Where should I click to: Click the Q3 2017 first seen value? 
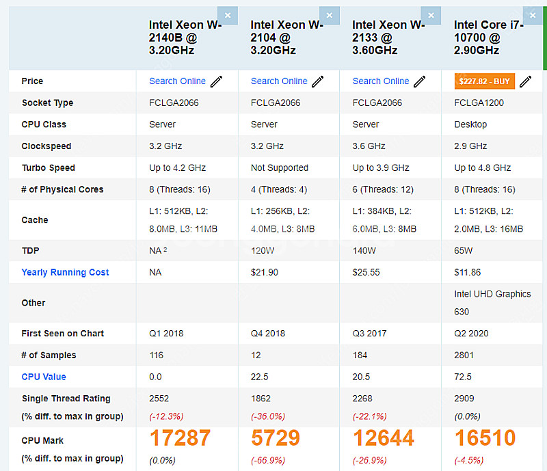click(369, 334)
